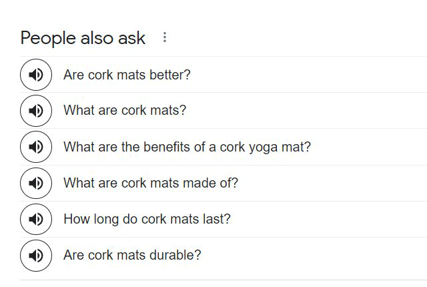427x287 pixels.
Task: Expand 'What are cork mats made of?'
Action: 150,183
